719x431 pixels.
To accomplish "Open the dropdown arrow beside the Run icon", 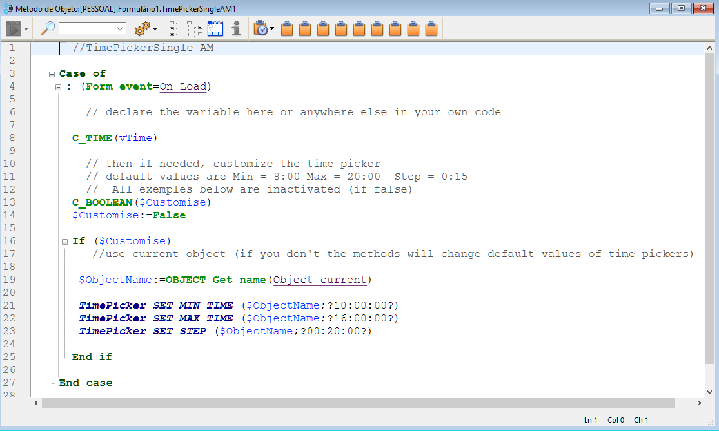I will 26,29.
